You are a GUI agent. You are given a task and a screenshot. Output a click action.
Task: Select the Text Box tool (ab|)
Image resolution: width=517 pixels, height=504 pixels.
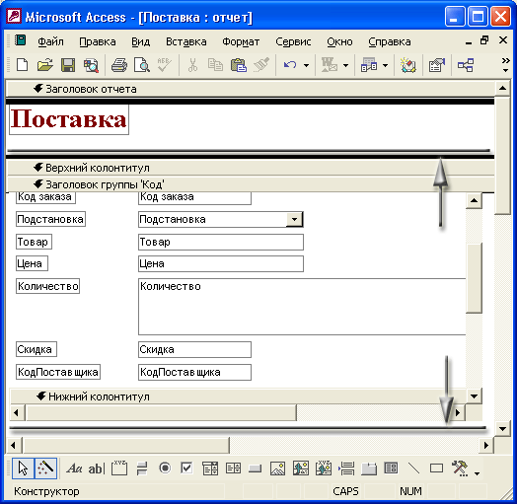tap(97, 468)
